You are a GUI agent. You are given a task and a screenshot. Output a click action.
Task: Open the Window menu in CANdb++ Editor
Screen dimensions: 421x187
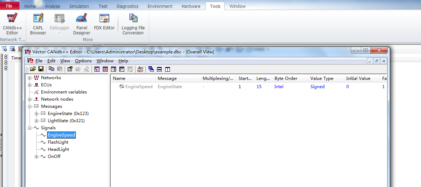point(105,61)
